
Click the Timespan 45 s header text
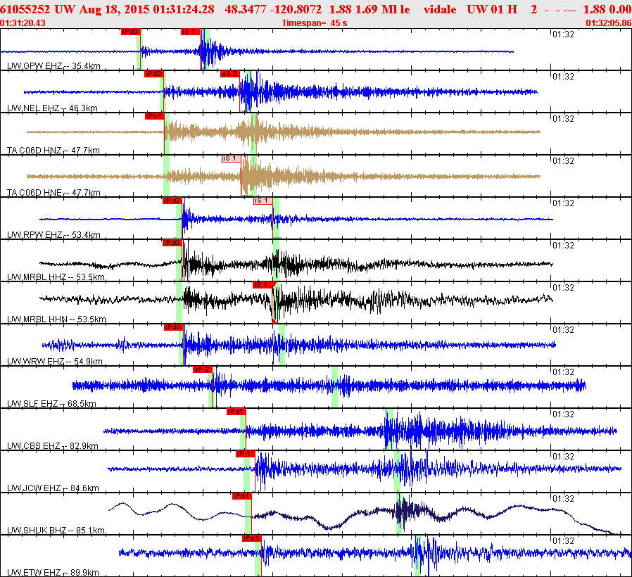pyautogui.click(x=314, y=23)
